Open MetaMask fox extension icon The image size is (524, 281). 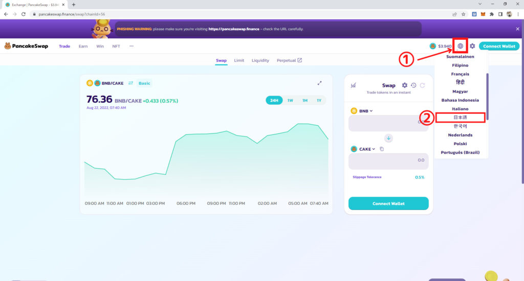point(483,14)
